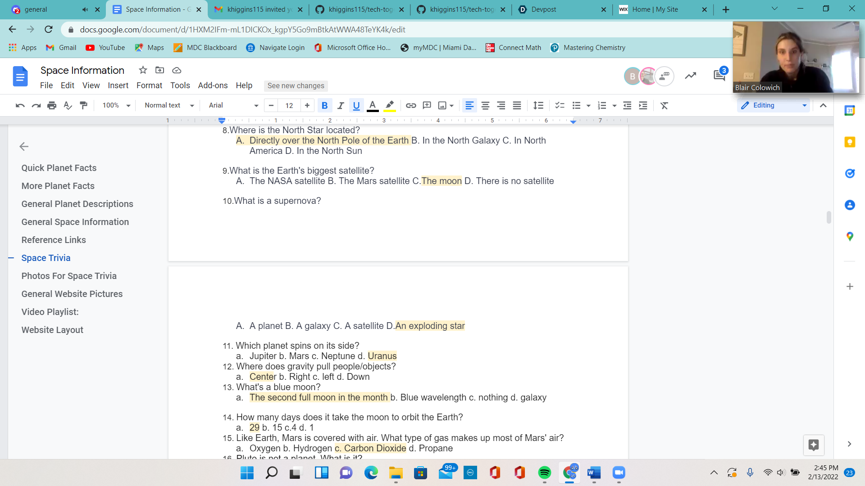Click the spelling and grammar check icon

(68, 105)
